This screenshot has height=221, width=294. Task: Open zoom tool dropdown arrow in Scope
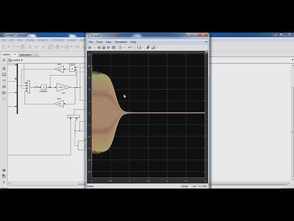134,47
